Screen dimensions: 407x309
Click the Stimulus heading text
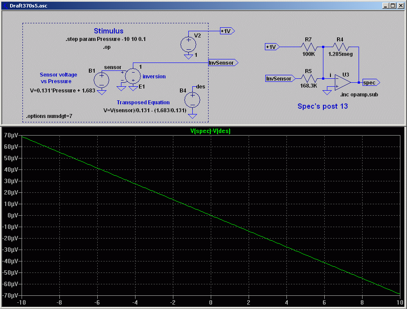coord(109,31)
